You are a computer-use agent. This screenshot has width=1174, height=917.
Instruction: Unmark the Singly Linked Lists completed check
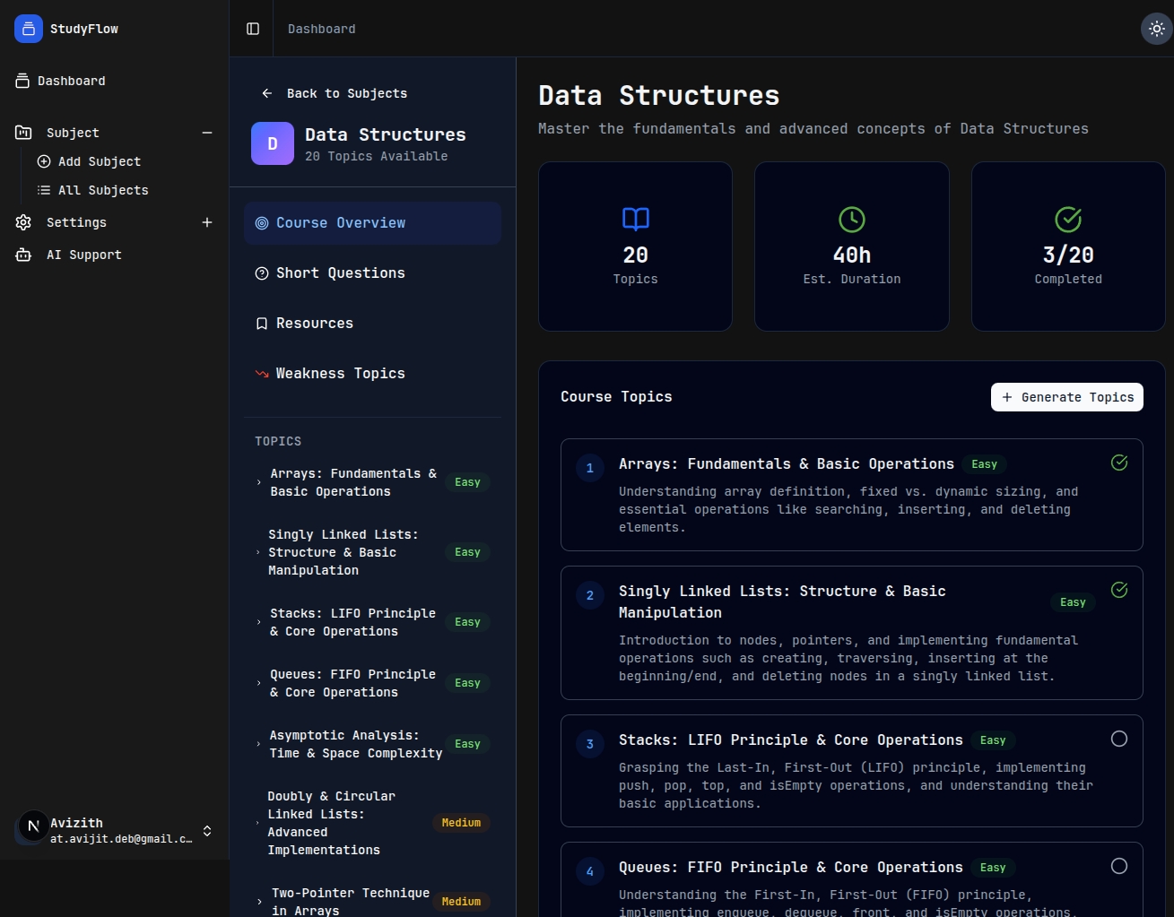(1119, 590)
